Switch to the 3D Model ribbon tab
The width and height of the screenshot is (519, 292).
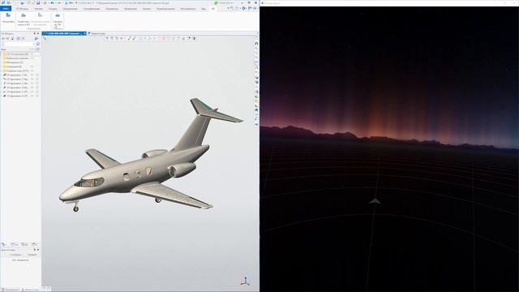point(22,9)
